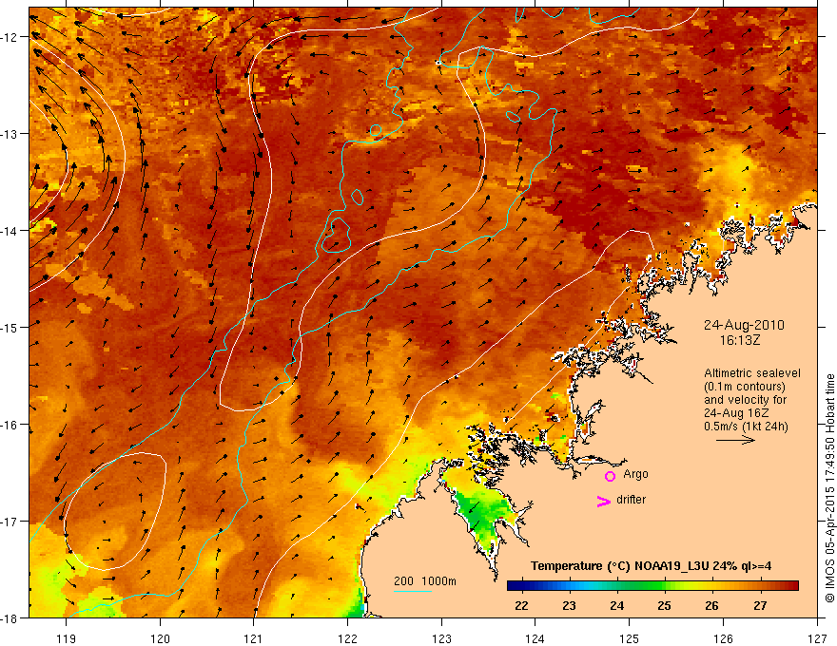Screen dimensions: 837x646
Task: Click longitude axis label '122'
Action: (x=347, y=638)
